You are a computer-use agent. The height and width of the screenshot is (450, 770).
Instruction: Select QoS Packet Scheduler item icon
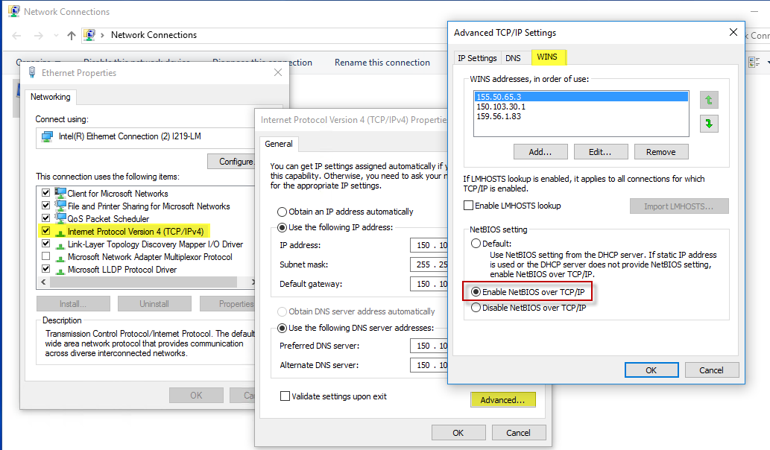coord(60,218)
